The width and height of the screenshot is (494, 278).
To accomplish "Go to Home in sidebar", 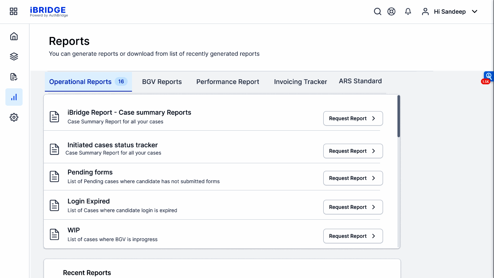I will click(14, 36).
